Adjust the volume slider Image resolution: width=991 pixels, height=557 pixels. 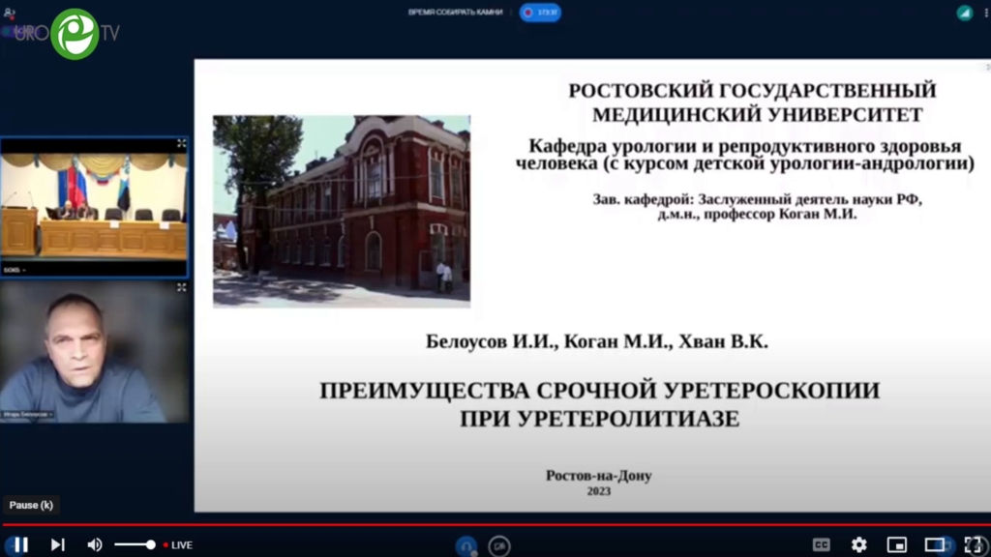click(135, 544)
